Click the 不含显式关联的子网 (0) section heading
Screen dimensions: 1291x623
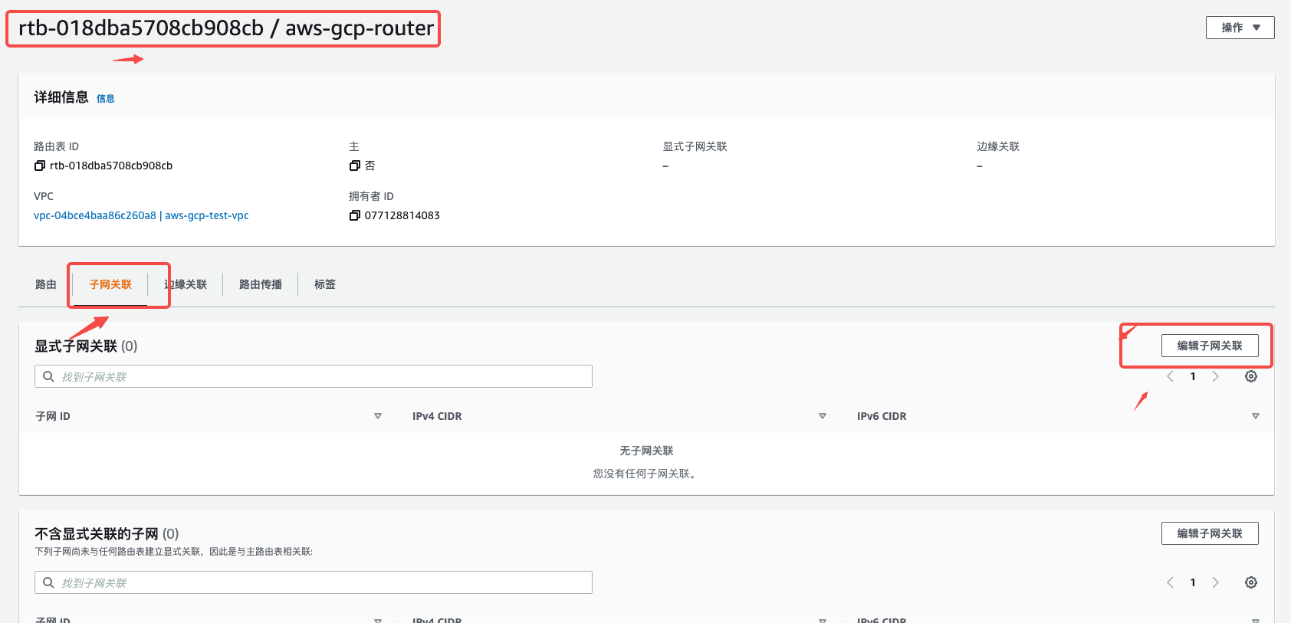[x=107, y=533]
